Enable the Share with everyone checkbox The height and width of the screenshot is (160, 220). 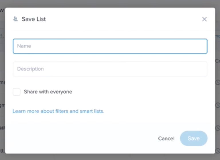[17, 92]
